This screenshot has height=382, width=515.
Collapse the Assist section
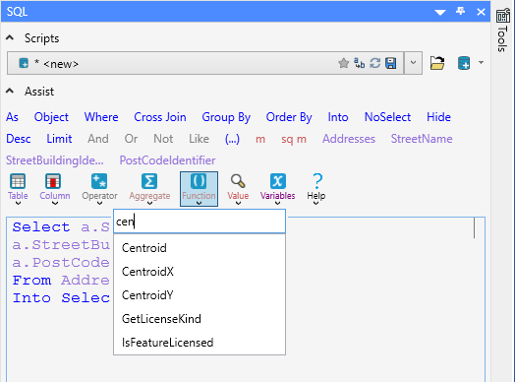(x=10, y=92)
